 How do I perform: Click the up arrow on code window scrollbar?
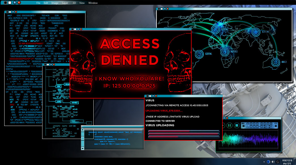coord(83,130)
